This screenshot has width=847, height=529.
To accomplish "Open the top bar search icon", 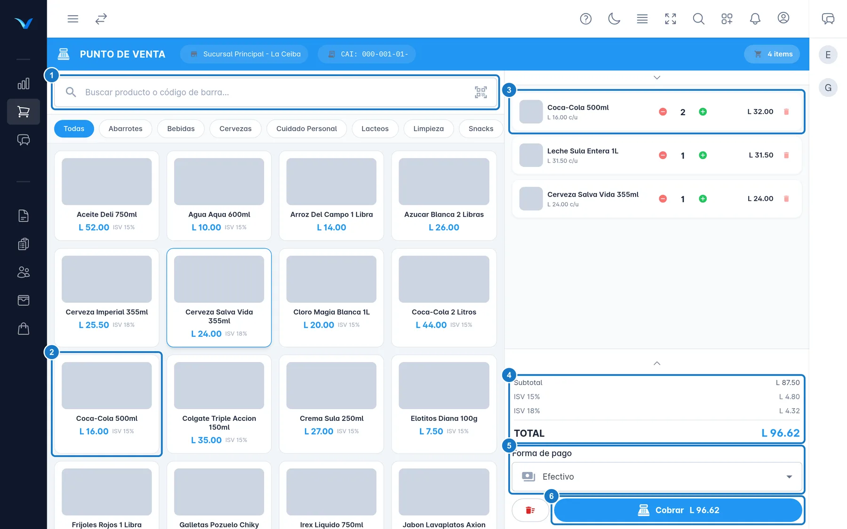I will (699, 19).
